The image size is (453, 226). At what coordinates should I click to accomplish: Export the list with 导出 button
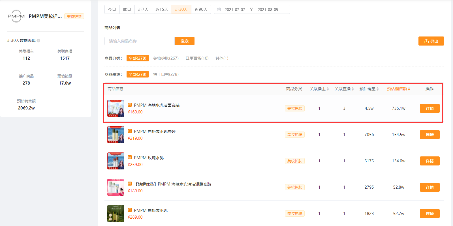[431, 41]
